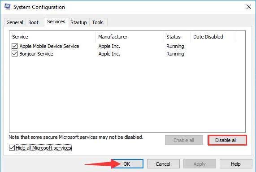Image resolution: width=256 pixels, height=172 pixels.
Task: Uncheck Bonjour Service checkbox
Action: pyautogui.click(x=14, y=53)
